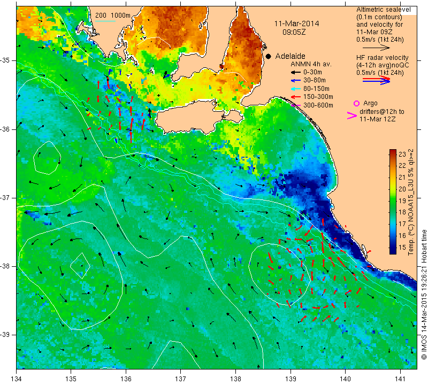The height and width of the screenshot is (385, 428).
Task: Click the cyan 80-150m legend arrow
Action: (295, 89)
